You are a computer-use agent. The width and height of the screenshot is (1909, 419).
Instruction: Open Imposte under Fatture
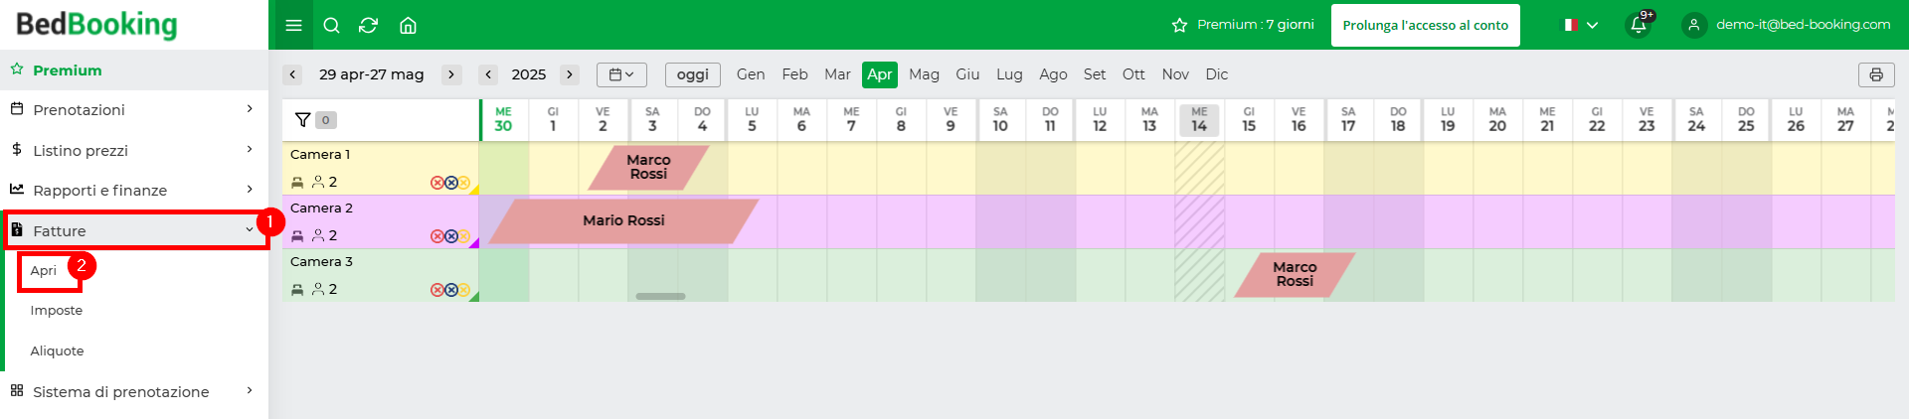coord(57,311)
